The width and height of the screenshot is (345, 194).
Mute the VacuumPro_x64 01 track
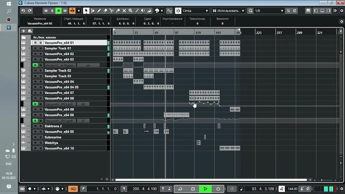coord(35,43)
